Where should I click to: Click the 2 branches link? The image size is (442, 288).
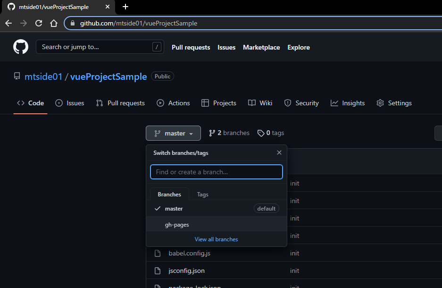(x=229, y=133)
